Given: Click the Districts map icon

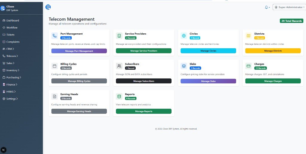Looking at the screenshot, I should (248, 36).
